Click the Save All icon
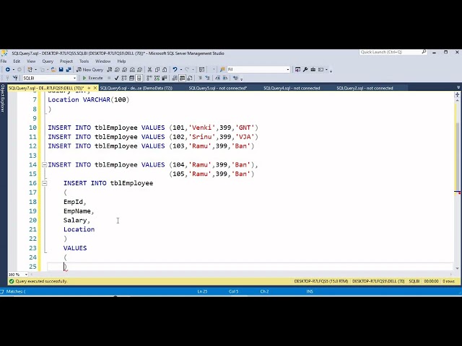This screenshot has width=462, height=346. click(x=69, y=70)
